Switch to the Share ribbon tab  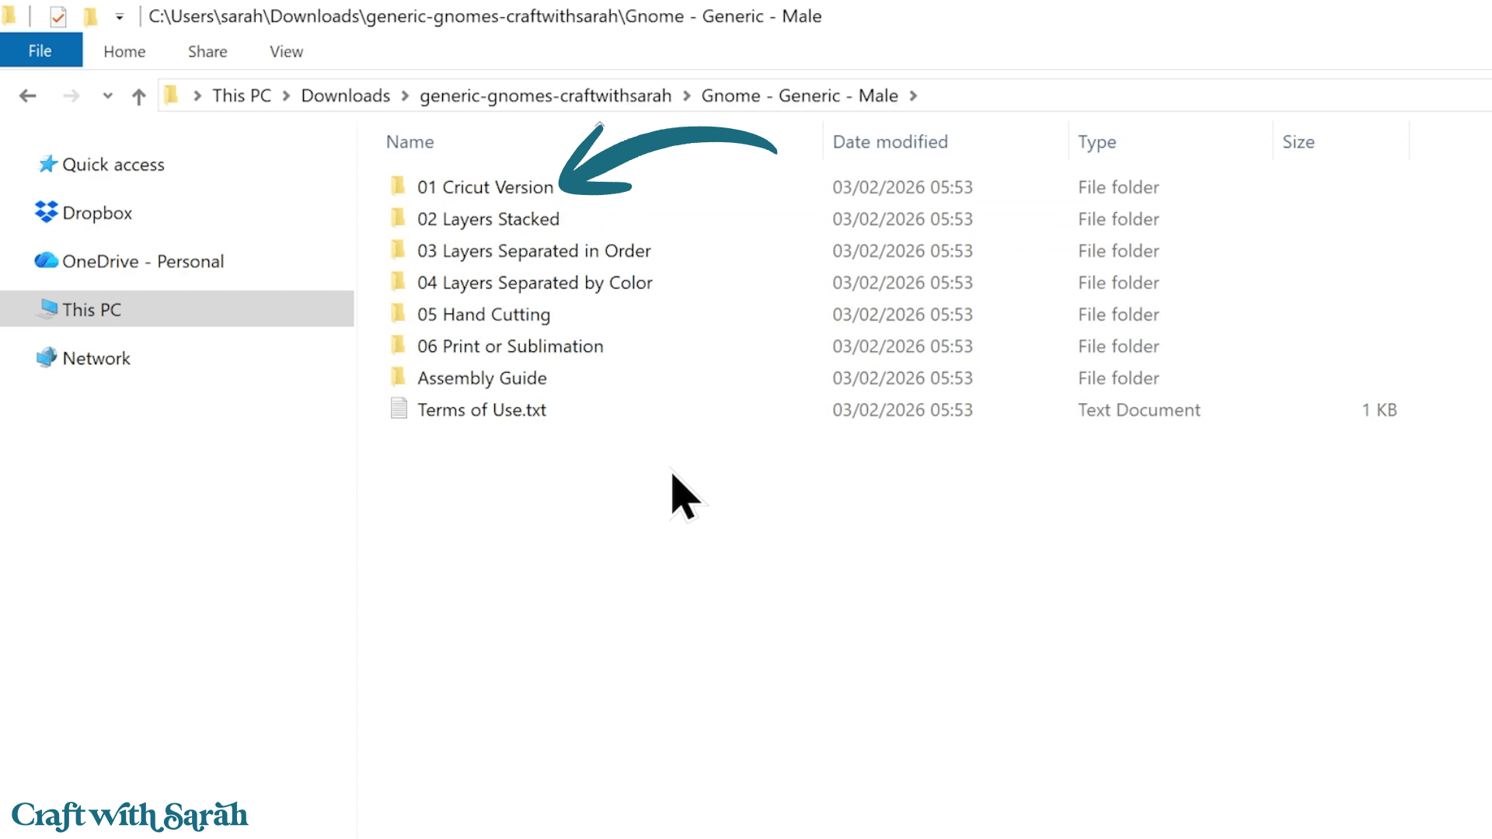207,51
